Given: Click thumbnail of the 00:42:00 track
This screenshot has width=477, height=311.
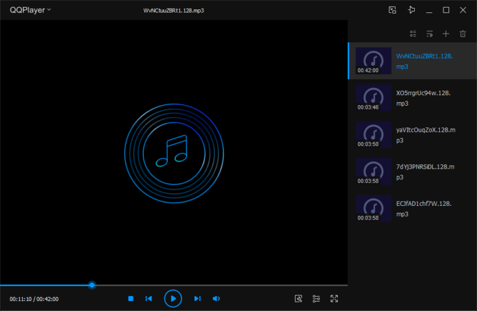Looking at the screenshot, I should tap(373, 60).
